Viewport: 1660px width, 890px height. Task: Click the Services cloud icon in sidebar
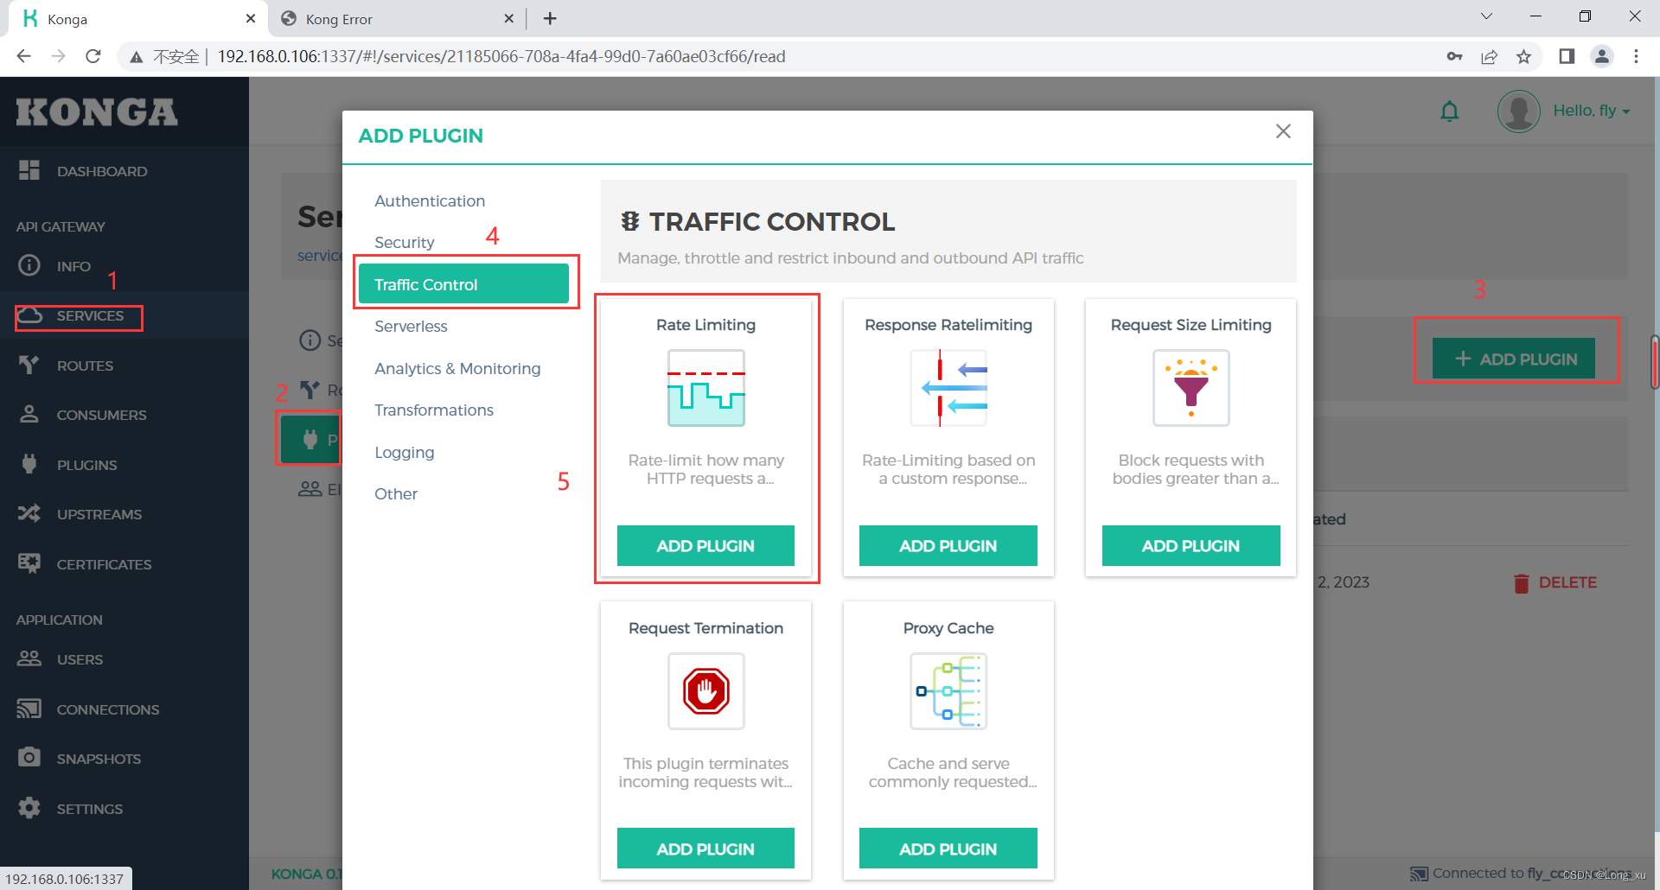pos(29,315)
